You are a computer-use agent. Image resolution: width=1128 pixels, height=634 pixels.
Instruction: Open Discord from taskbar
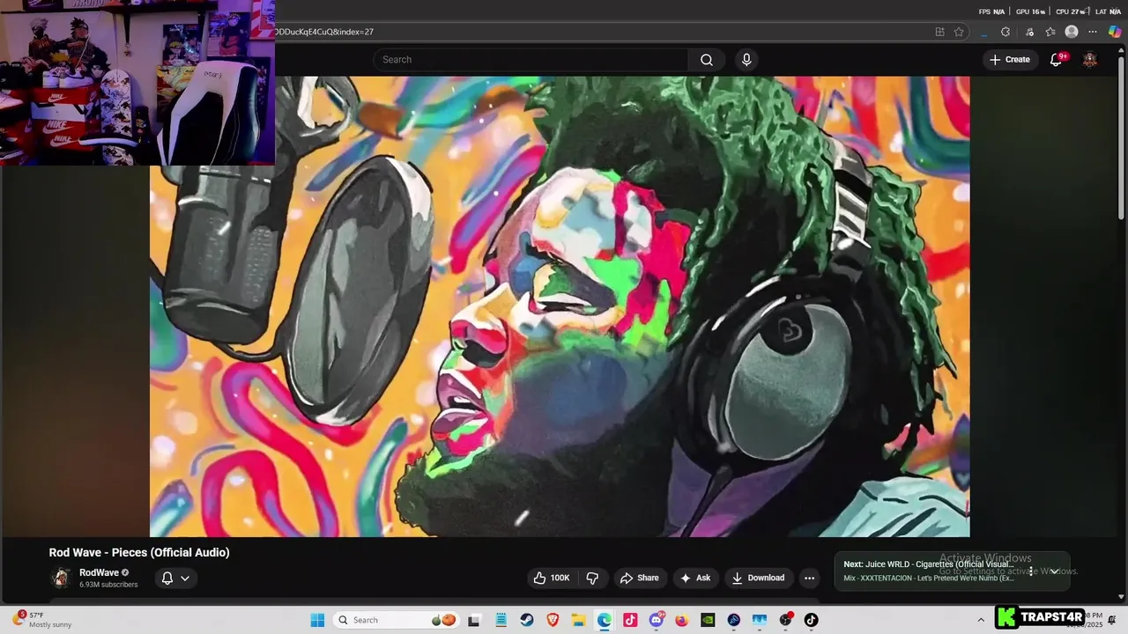pyautogui.click(x=657, y=620)
